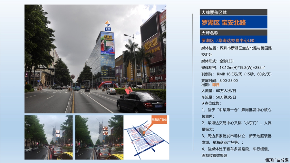Select the '车流量：50万辆次/日' line
290x163 pixels.
[x=218, y=97]
